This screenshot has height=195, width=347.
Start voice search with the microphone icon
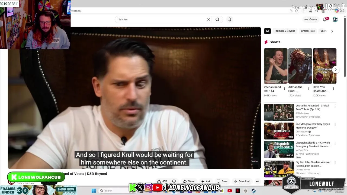tap(230, 19)
